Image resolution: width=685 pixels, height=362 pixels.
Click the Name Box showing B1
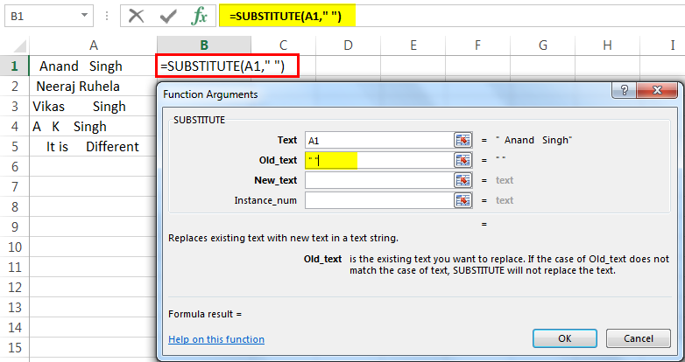(x=48, y=16)
